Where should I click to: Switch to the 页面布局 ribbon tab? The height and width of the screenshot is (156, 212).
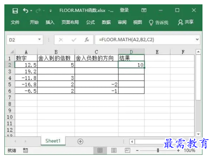[70, 22]
